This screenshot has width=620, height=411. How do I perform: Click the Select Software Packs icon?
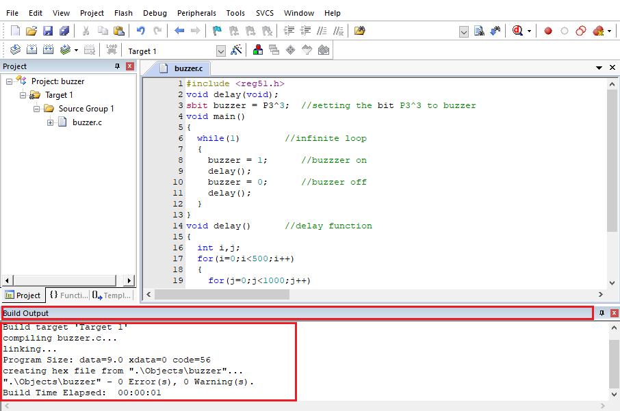tap(307, 50)
